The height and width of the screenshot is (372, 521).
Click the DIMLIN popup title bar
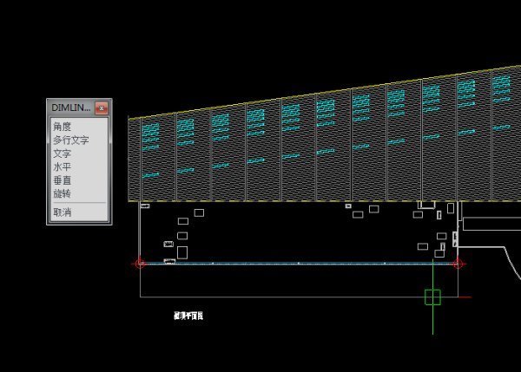coord(69,108)
